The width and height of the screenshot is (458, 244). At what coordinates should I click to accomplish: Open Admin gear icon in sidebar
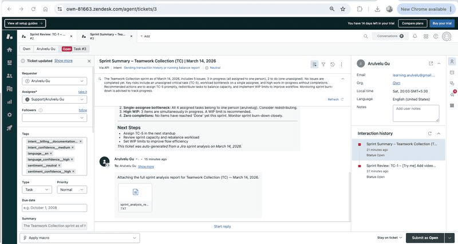[x=9, y=115]
